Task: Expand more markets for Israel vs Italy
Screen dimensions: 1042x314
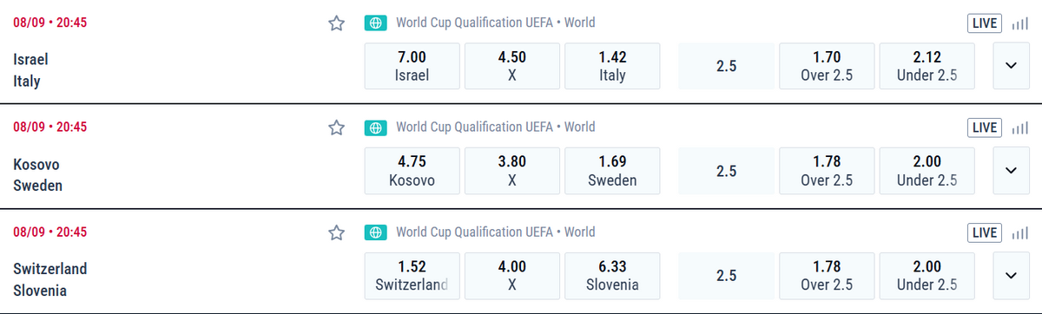Action: (1011, 66)
